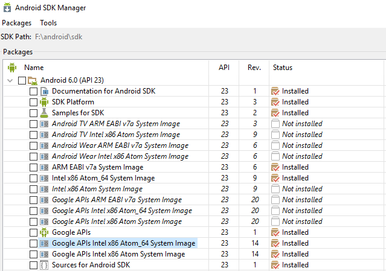Click the Sources for Android SDK braces icon
386x271 pixels.
tap(44, 265)
